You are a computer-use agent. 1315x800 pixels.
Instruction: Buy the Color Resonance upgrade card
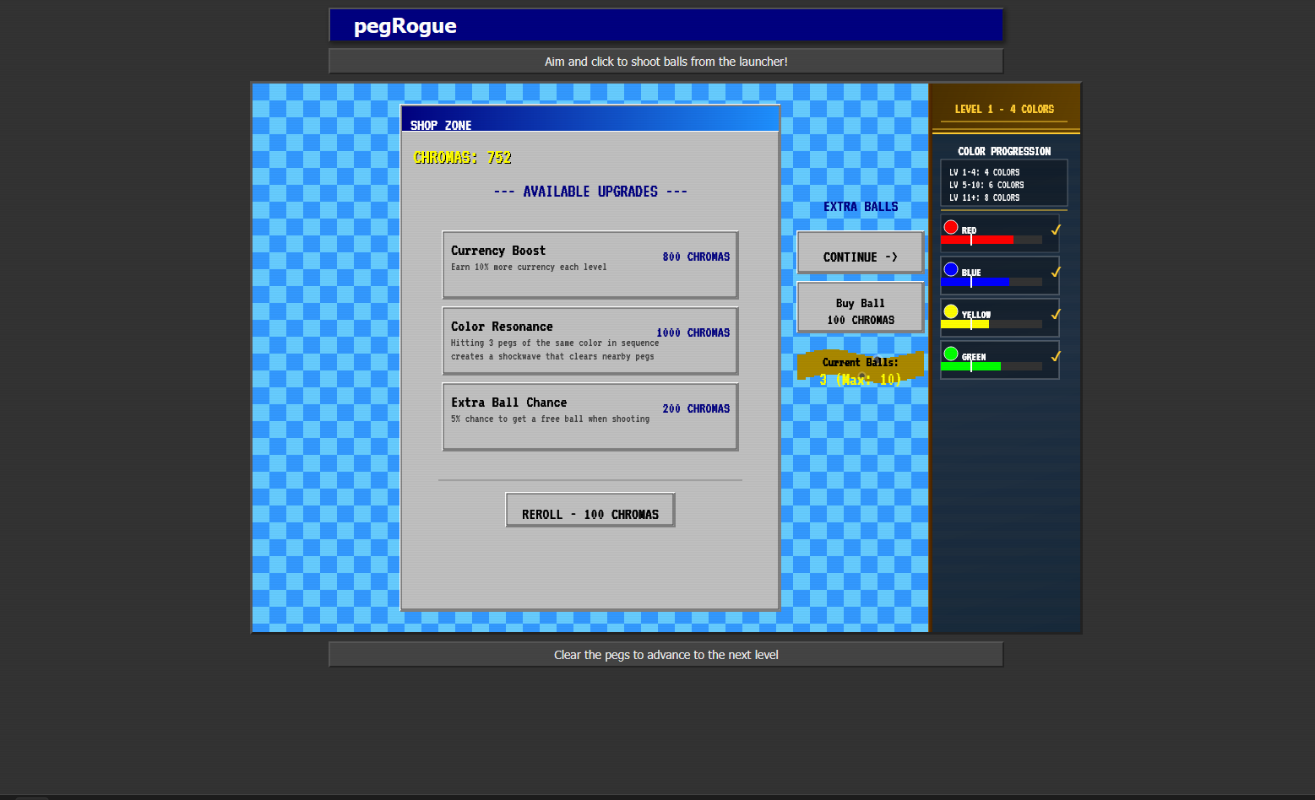tap(590, 340)
